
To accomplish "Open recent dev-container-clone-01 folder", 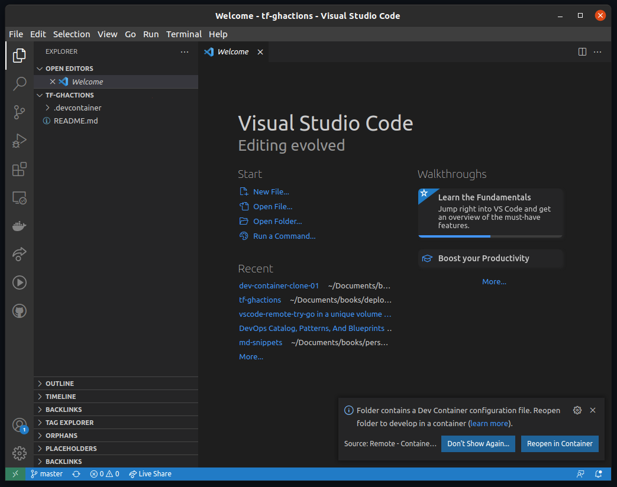I will (x=279, y=285).
